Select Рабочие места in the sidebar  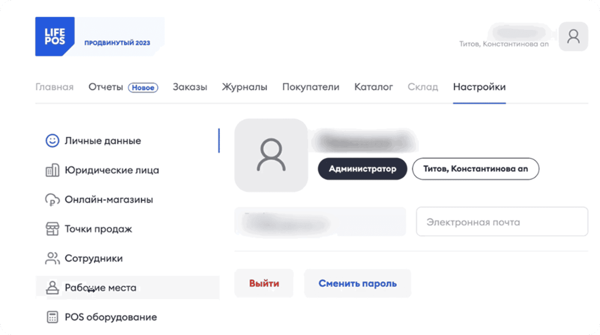[127, 288]
